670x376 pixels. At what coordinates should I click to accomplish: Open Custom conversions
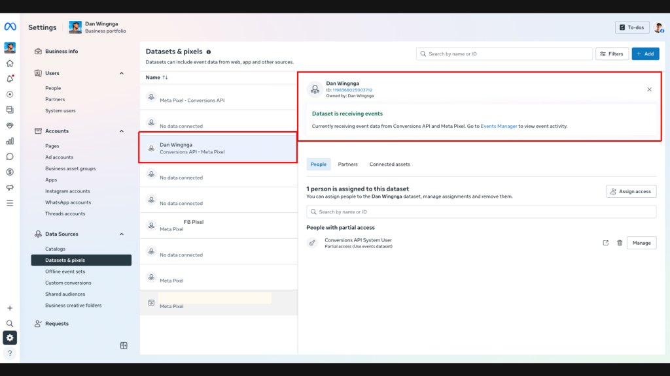[x=68, y=283]
